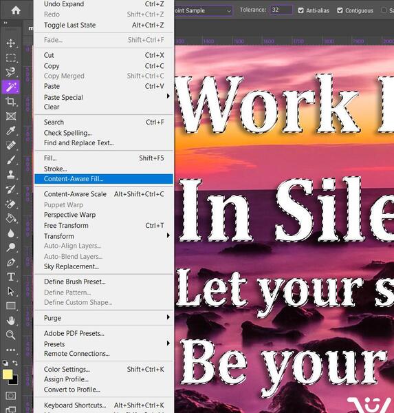Image resolution: width=394 pixels, height=413 pixels.
Task: Select the Brush tool
Action: click(11, 160)
